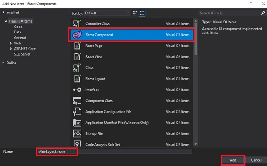Click the search magnifier icon
267x166 pixels.
(x=263, y=13)
